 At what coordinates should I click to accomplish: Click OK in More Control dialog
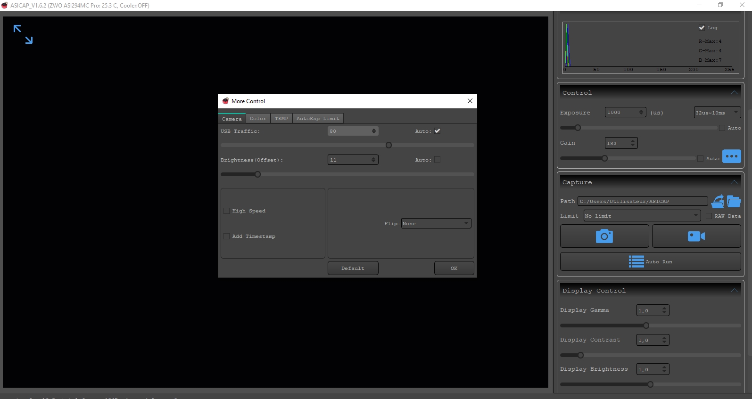point(454,268)
